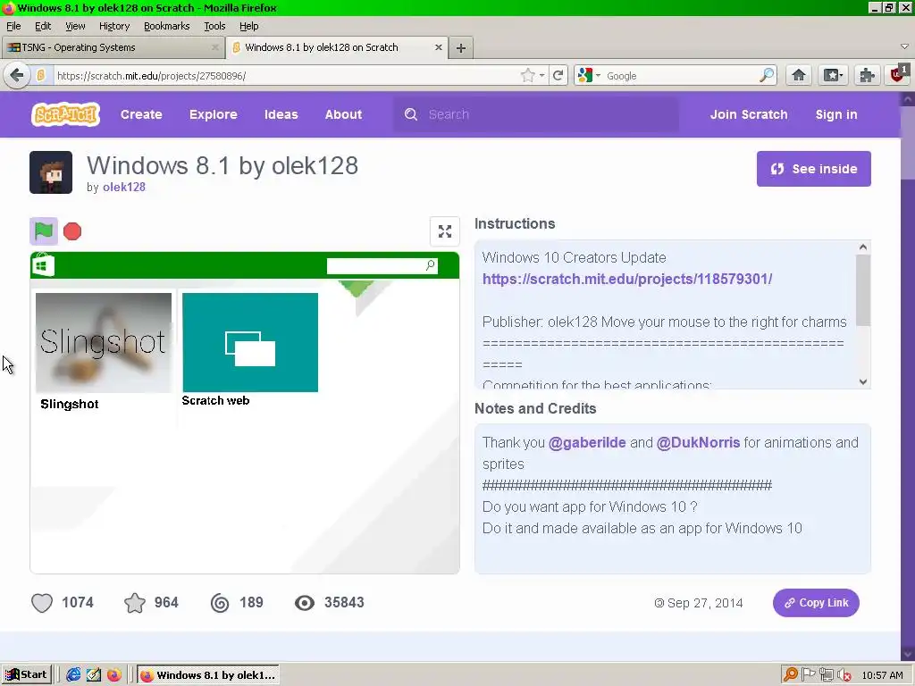Viewport: 915px width, 686px height.
Task: Open search engine selector dropdown
Action: pos(588,75)
